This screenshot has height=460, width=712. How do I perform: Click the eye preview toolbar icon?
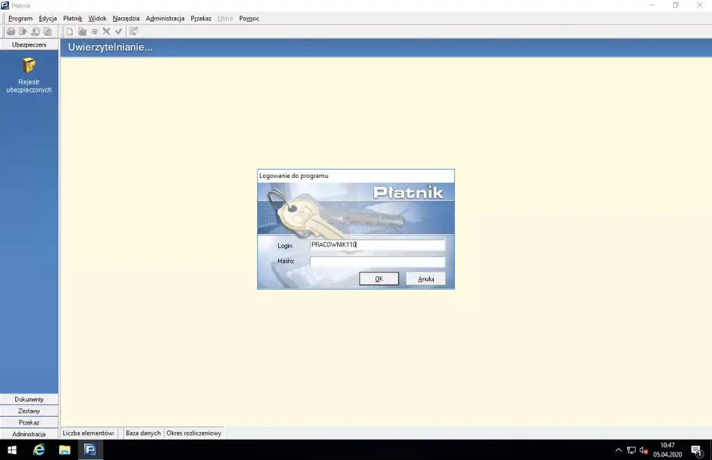point(94,31)
